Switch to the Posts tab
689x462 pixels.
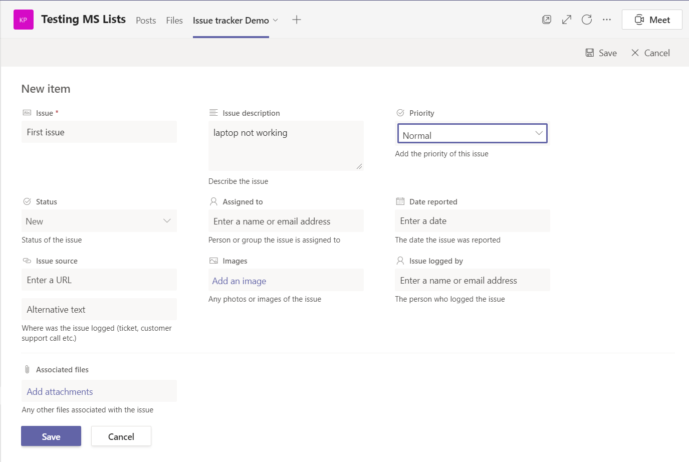pos(146,21)
